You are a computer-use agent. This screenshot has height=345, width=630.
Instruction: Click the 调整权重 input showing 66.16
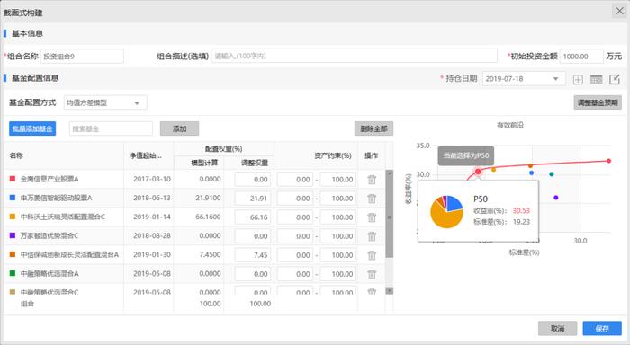point(253,217)
